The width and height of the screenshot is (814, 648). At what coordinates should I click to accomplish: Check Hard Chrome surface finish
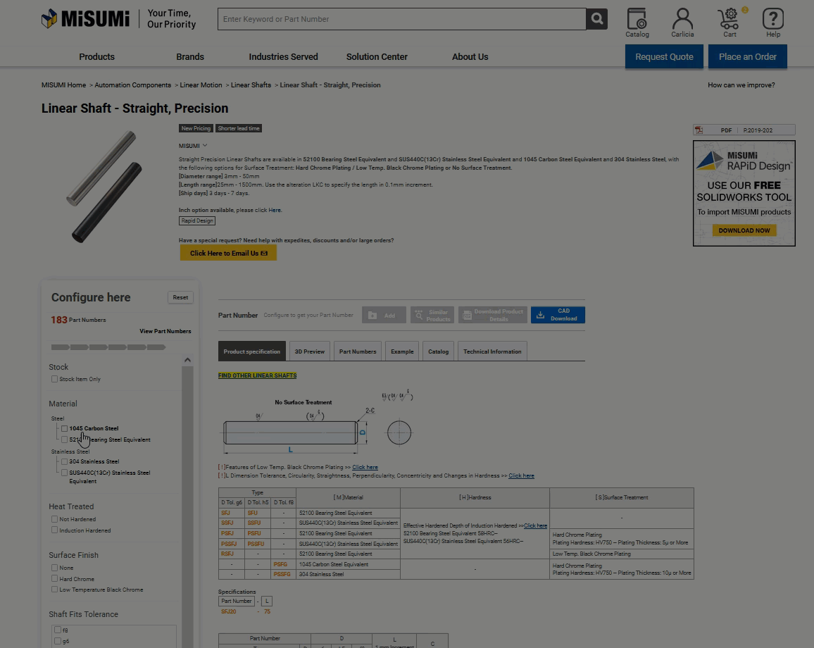(x=54, y=578)
